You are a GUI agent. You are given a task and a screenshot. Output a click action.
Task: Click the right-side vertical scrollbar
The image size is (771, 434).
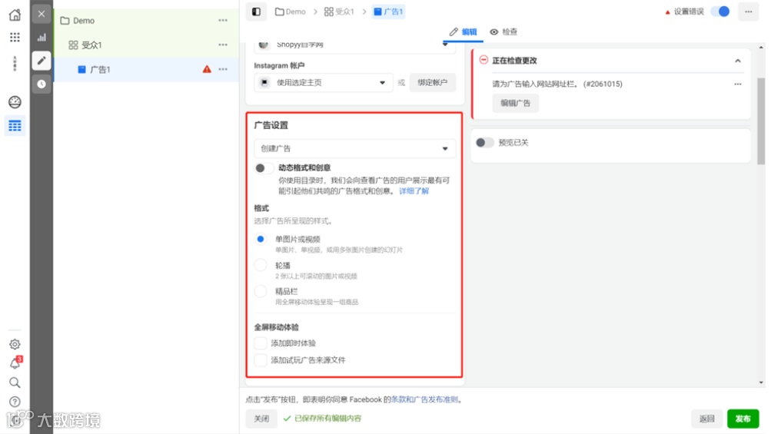pos(761,121)
